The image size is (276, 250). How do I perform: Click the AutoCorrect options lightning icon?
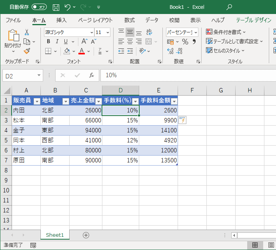click(182, 120)
